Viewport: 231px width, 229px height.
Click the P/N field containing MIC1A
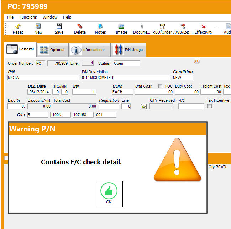click(43, 78)
